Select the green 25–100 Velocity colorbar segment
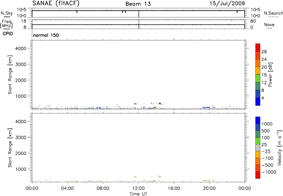Screen dimensions: 283x196 point(258,141)
